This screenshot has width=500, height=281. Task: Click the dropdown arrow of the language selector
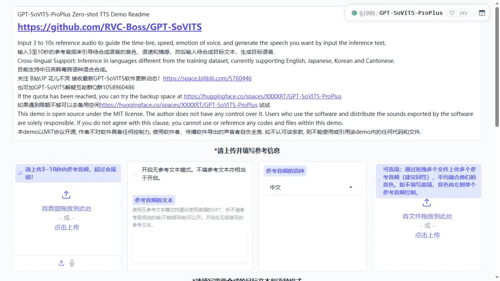(x=351, y=187)
